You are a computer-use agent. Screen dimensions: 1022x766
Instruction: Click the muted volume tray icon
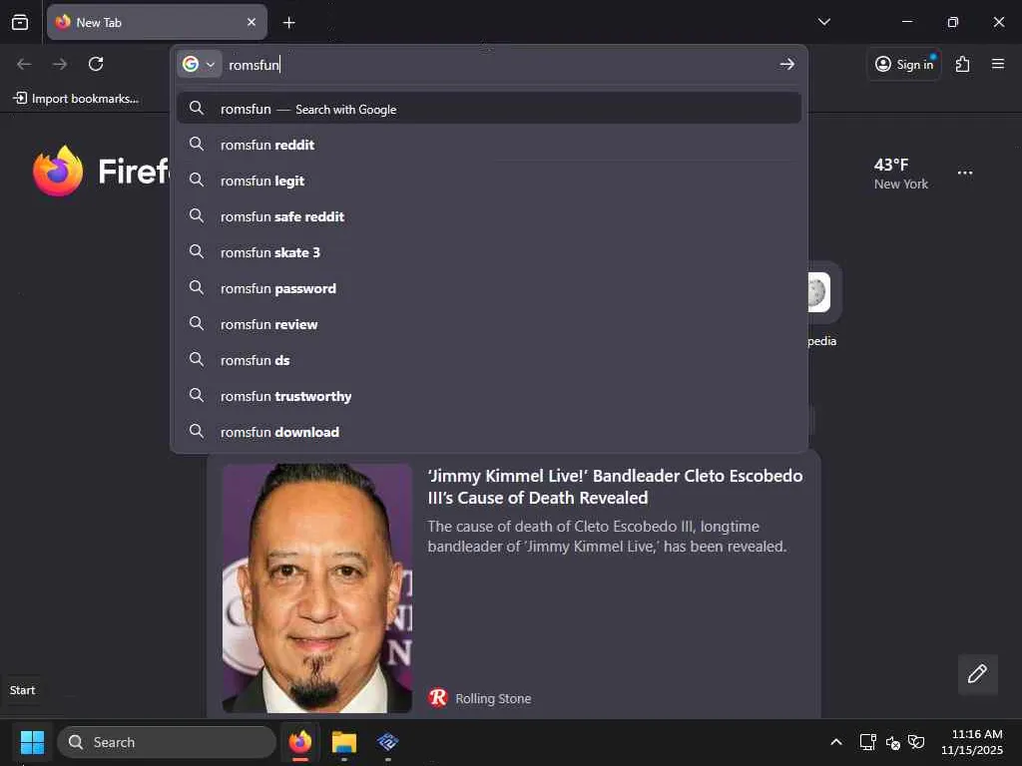click(893, 742)
